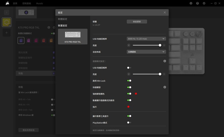Open 8000 Hz polling rate dropdown
This screenshot has height=137, width=224.
(x=146, y=39)
